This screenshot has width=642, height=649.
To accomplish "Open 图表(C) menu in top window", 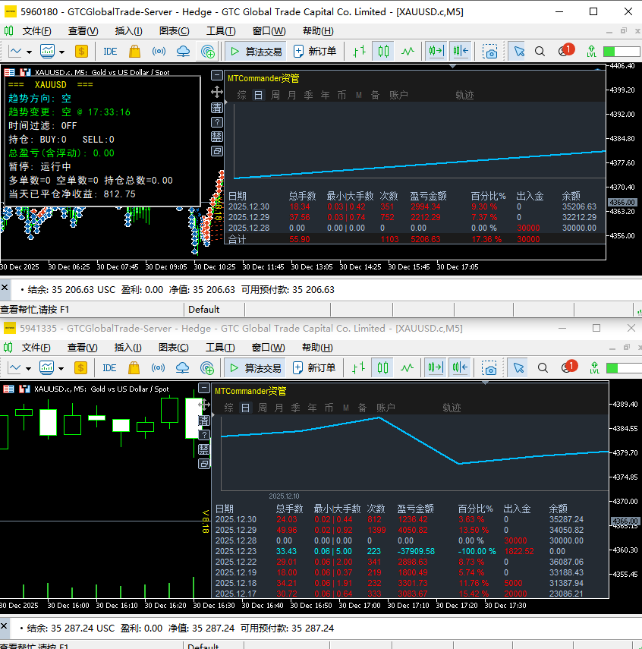I will (x=175, y=31).
